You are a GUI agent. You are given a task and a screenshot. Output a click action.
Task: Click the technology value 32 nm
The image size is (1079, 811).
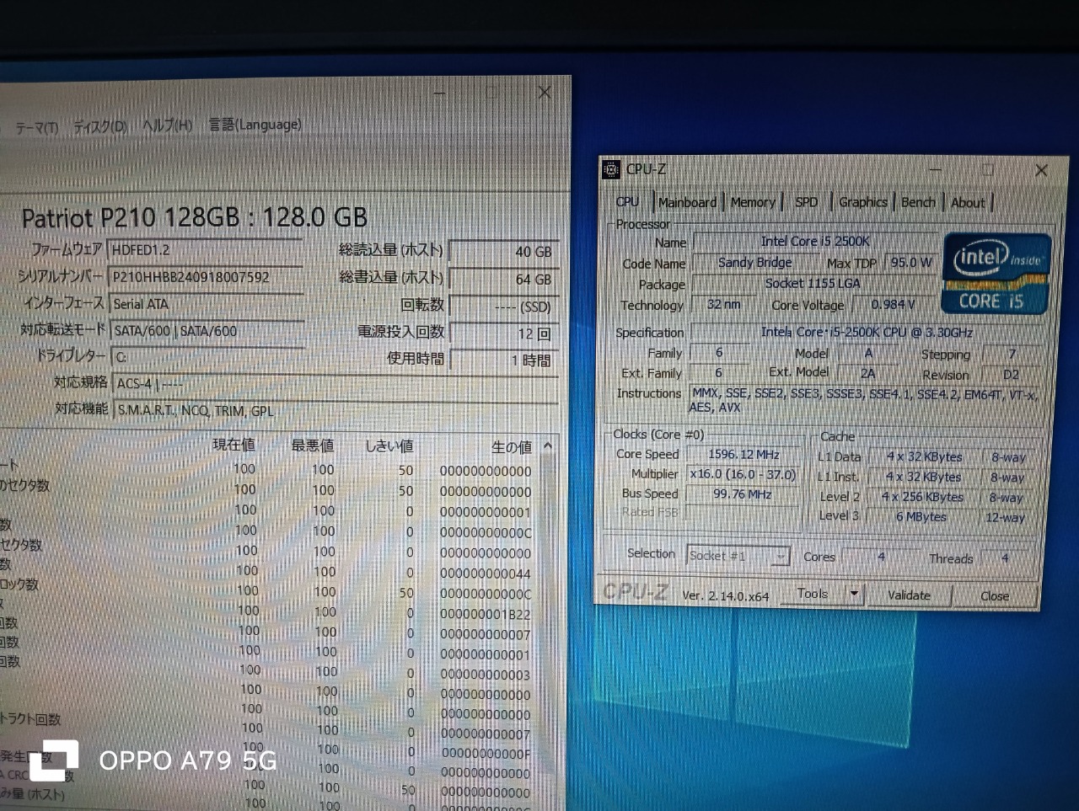[x=723, y=304]
